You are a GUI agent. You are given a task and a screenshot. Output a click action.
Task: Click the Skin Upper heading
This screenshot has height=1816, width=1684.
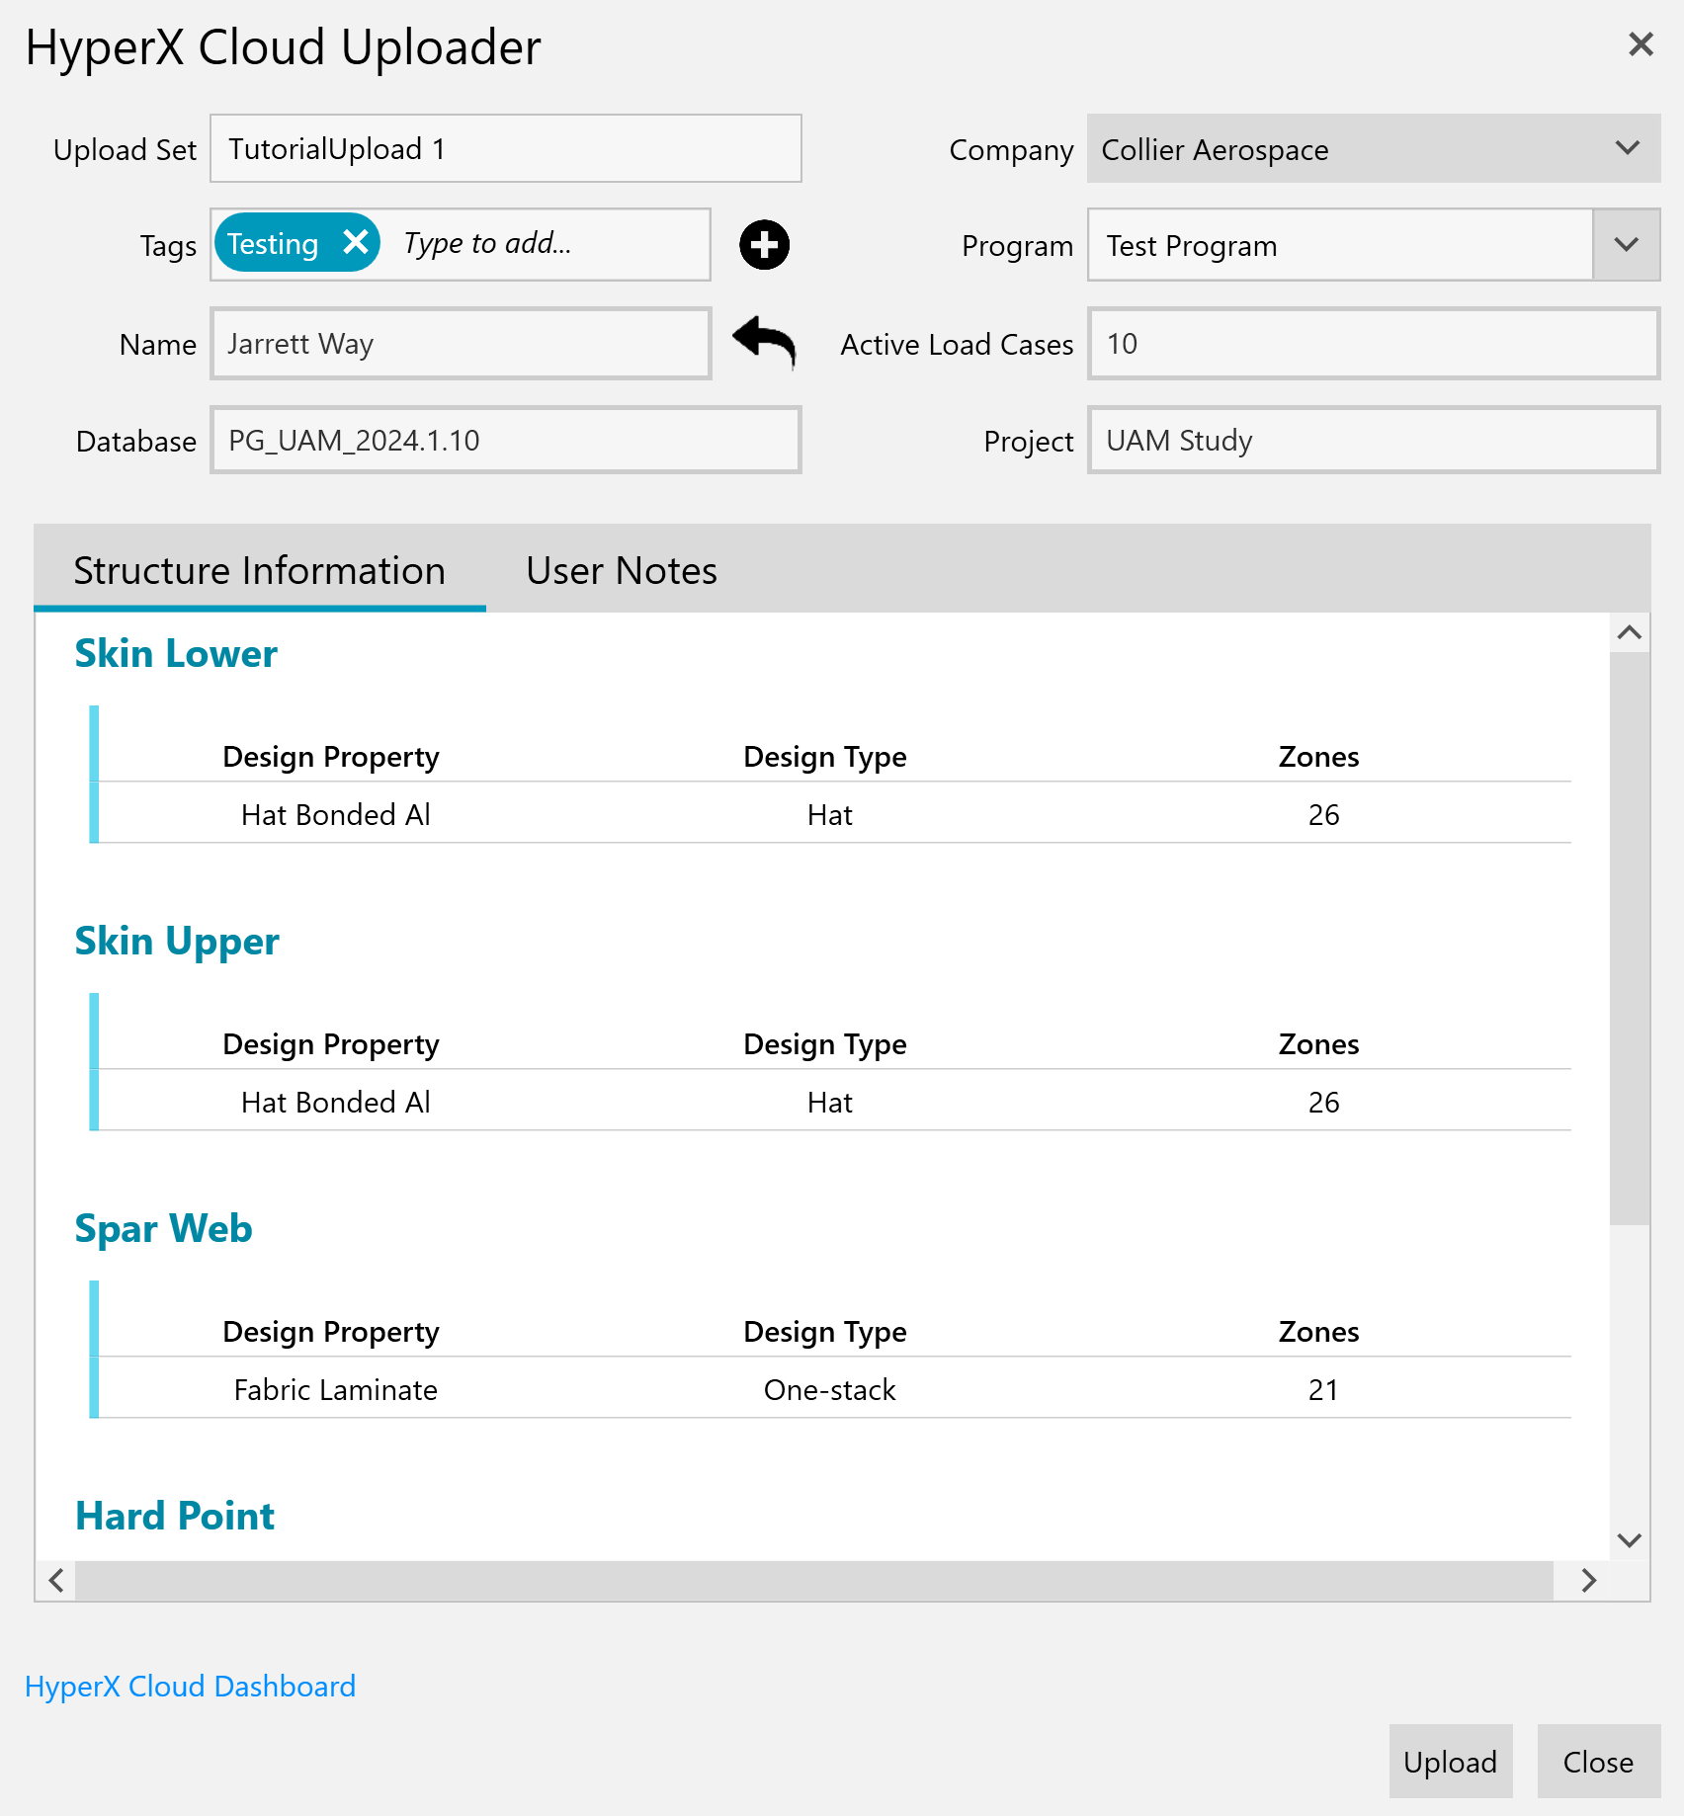[x=177, y=942]
